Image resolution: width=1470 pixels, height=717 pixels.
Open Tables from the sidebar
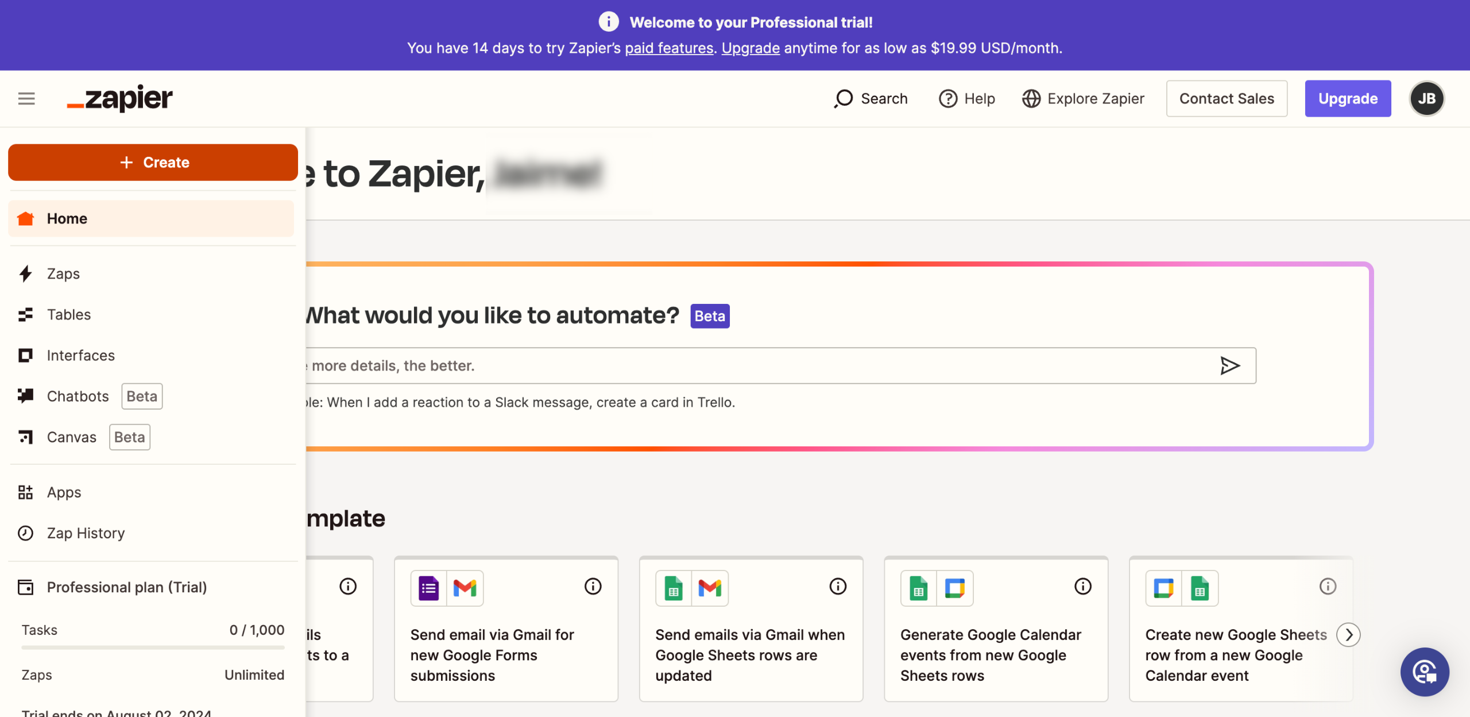tap(69, 315)
